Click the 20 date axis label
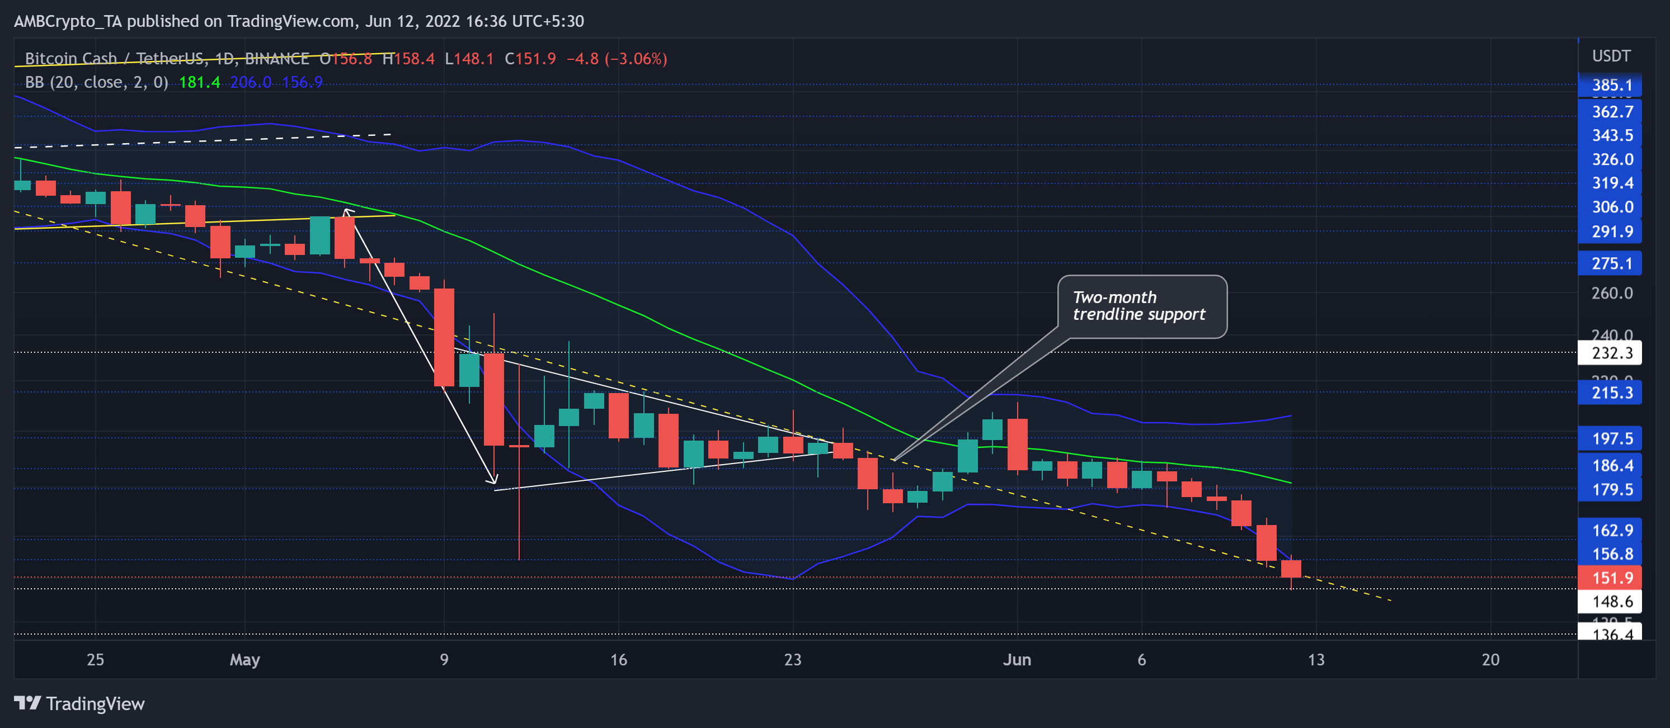This screenshot has width=1670, height=728. point(1490,659)
